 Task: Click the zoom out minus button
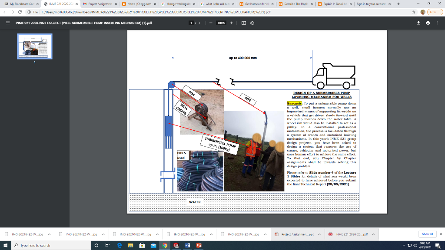pyautogui.click(x=211, y=23)
